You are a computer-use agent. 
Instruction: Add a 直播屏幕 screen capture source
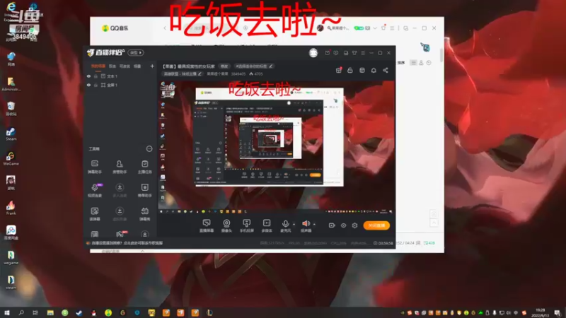coord(207,225)
